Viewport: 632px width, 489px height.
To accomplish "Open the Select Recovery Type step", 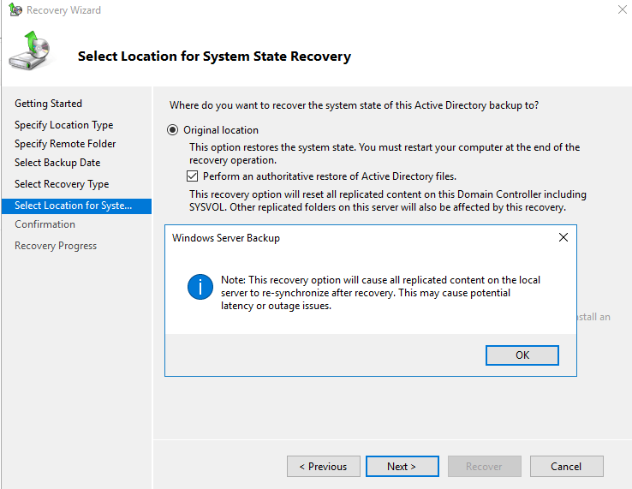I will (62, 184).
